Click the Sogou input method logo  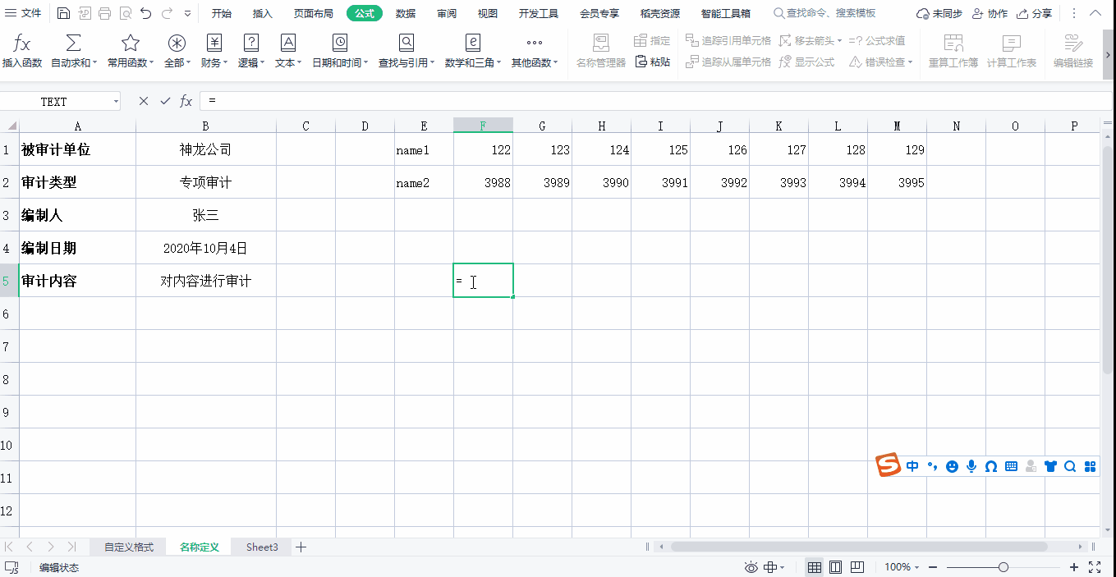(889, 465)
